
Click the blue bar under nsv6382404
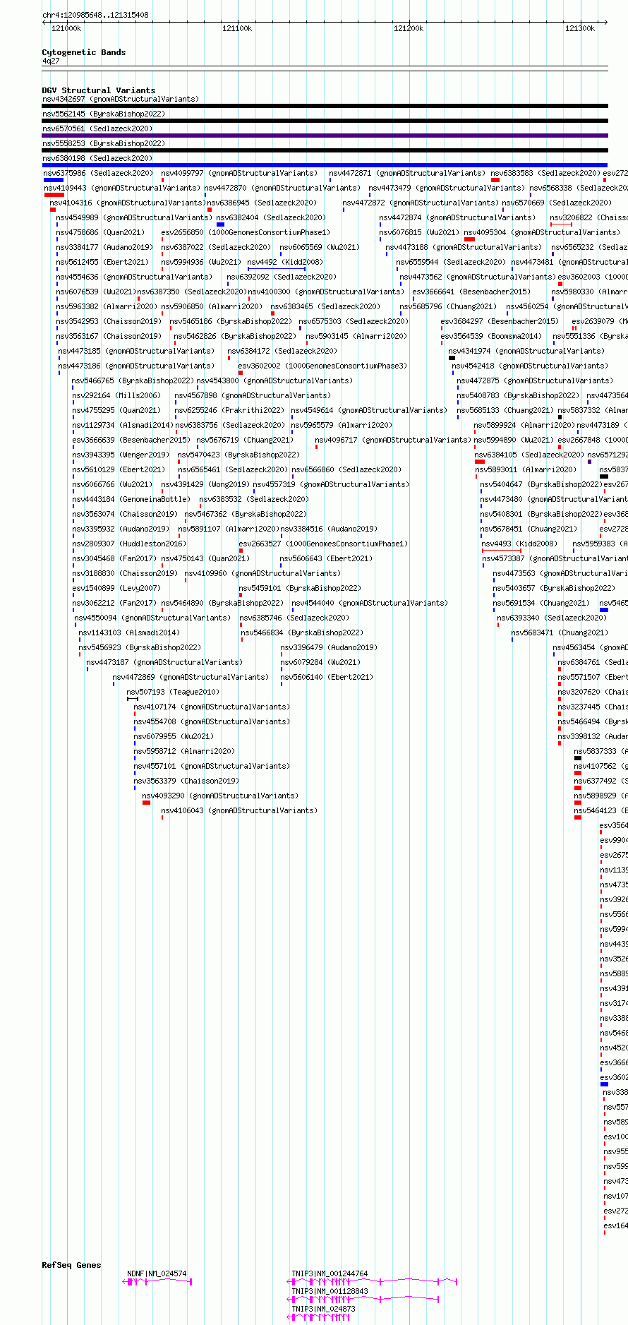(220, 224)
